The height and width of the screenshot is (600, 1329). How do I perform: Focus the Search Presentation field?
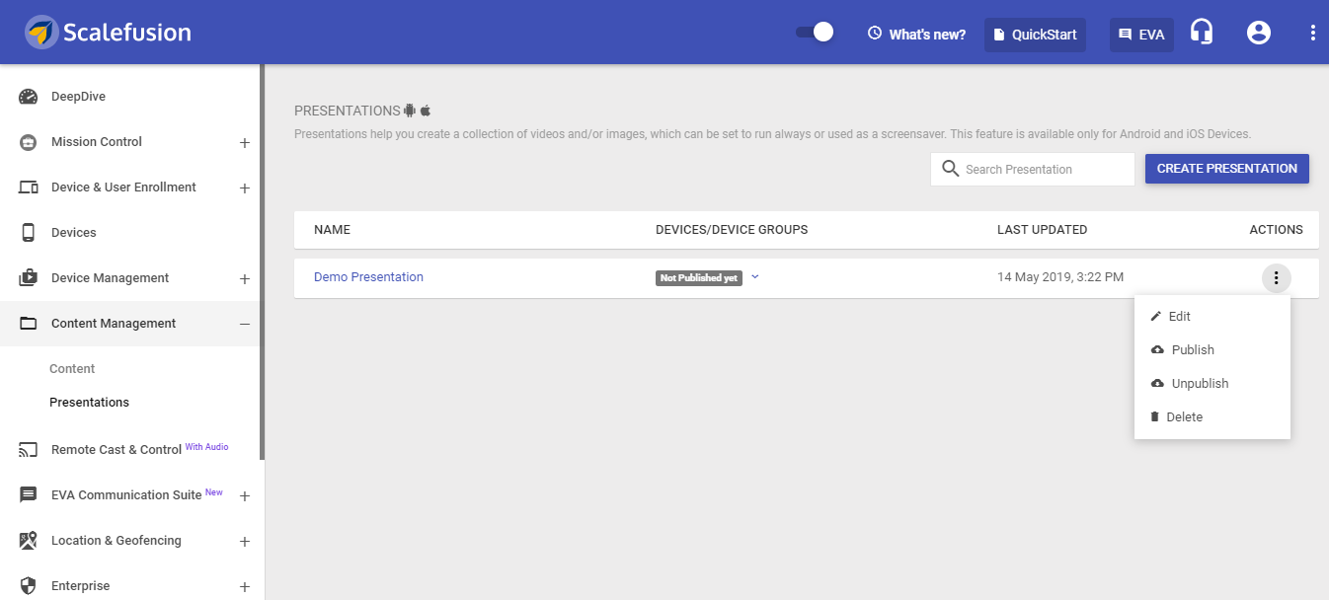[x=1033, y=169]
